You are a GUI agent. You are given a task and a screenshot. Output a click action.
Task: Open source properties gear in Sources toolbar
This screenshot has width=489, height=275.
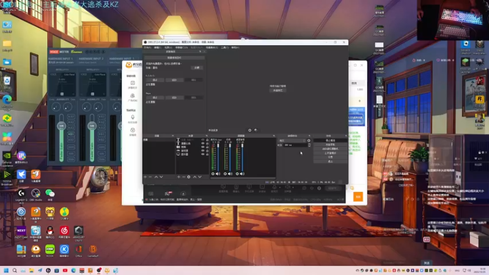point(189,177)
